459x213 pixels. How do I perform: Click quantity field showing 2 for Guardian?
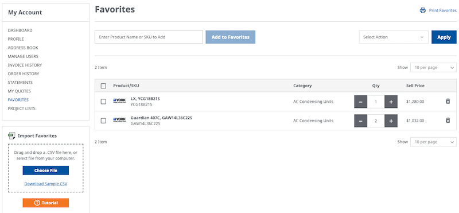376,121
